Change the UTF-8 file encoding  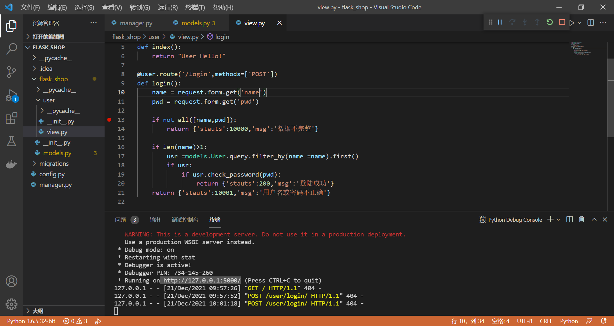click(x=524, y=321)
